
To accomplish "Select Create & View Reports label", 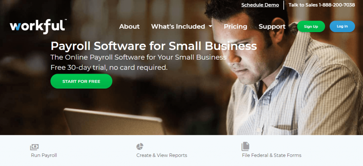I will (162, 155).
